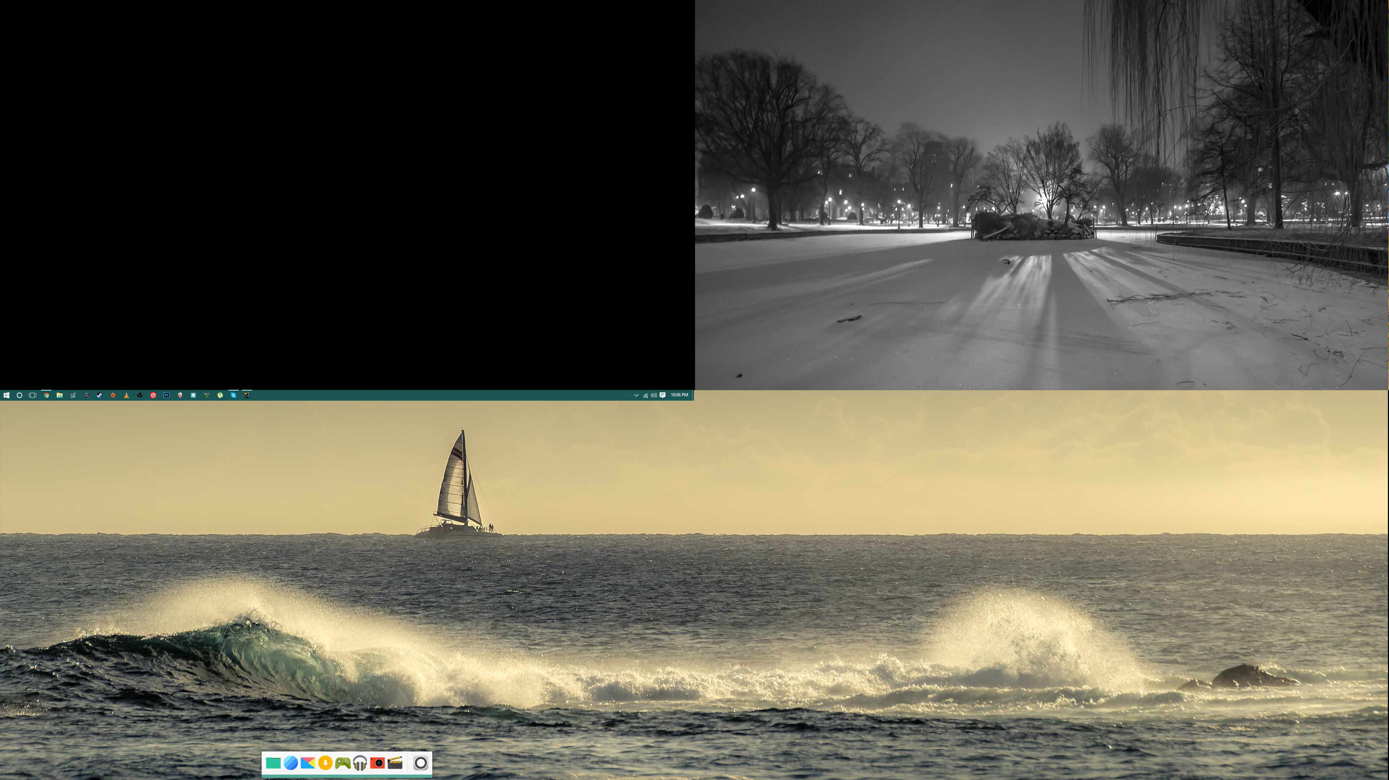The image size is (1389, 780).
Task: Open the Steam app on taskbar
Action: (99, 395)
